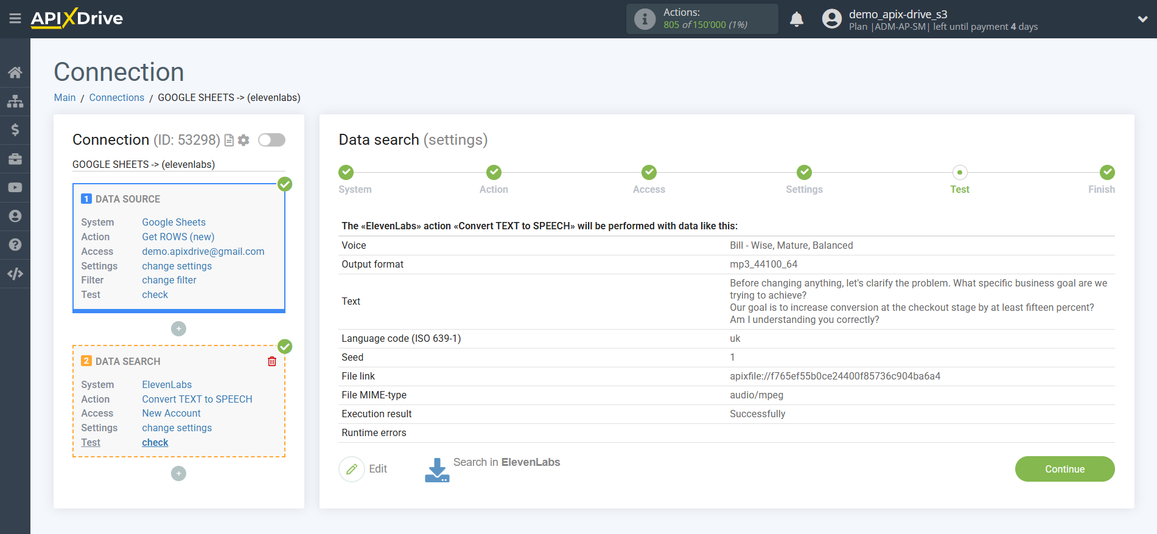Open the Home sidebar icon
The width and height of the screenshot is (1157, 534).
point(15,72)
